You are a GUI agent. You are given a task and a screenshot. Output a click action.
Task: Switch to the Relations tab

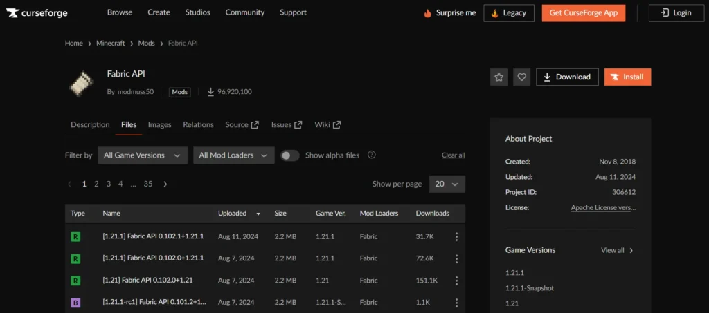point(198,124)
